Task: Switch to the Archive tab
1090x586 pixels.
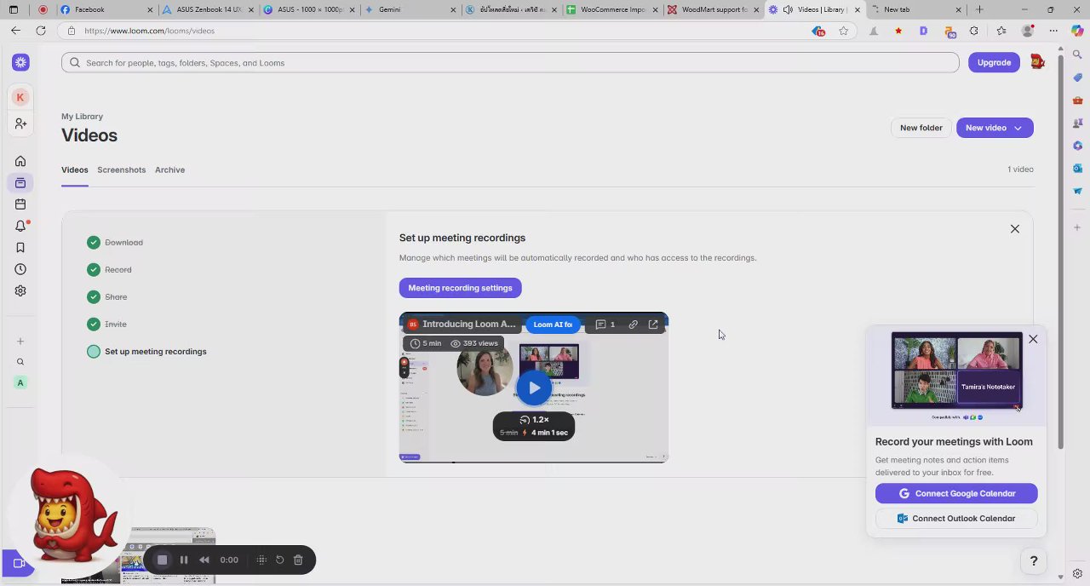Action: [169, 169]
